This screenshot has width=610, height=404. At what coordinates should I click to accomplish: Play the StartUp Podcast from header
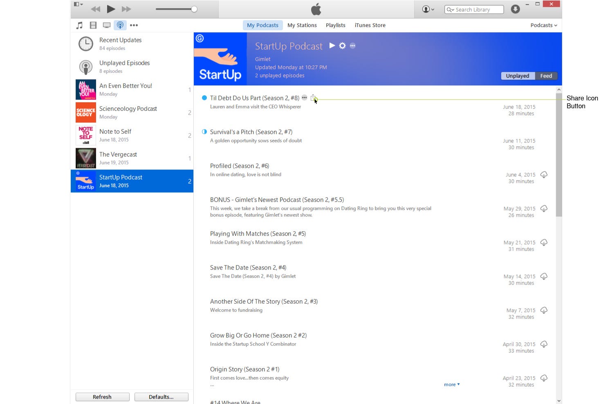tap(332, 45)
